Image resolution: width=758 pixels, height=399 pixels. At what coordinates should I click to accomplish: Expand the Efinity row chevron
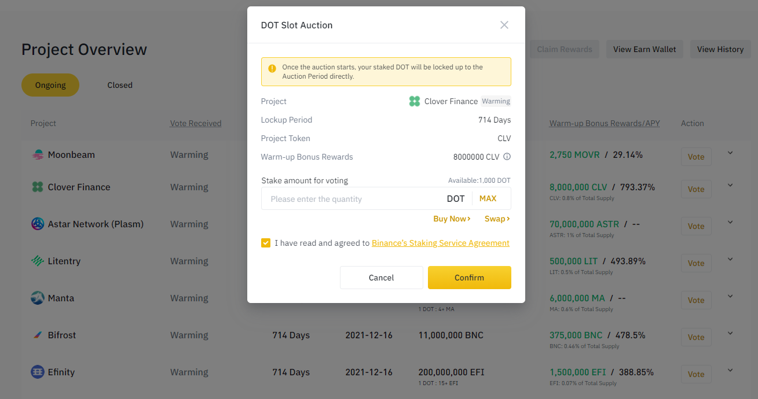coord(730,370)
